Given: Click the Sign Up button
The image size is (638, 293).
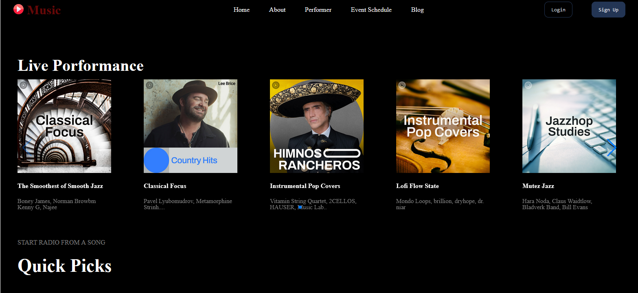Looking at the screenshot, I should click(x=608, y=10).
